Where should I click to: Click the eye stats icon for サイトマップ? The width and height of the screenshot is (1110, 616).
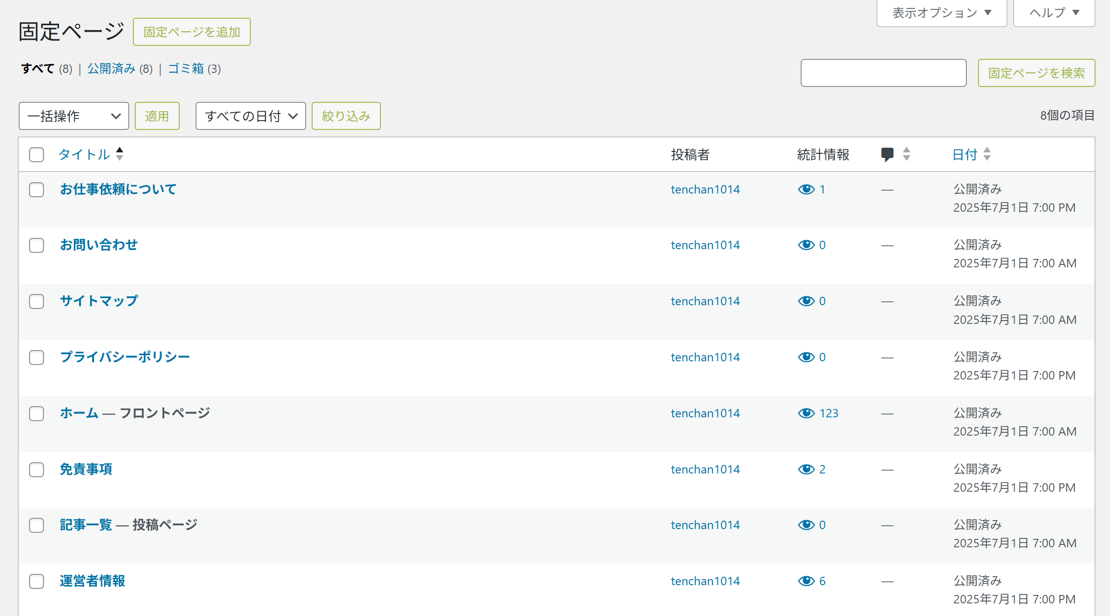[x=806, y=301]
